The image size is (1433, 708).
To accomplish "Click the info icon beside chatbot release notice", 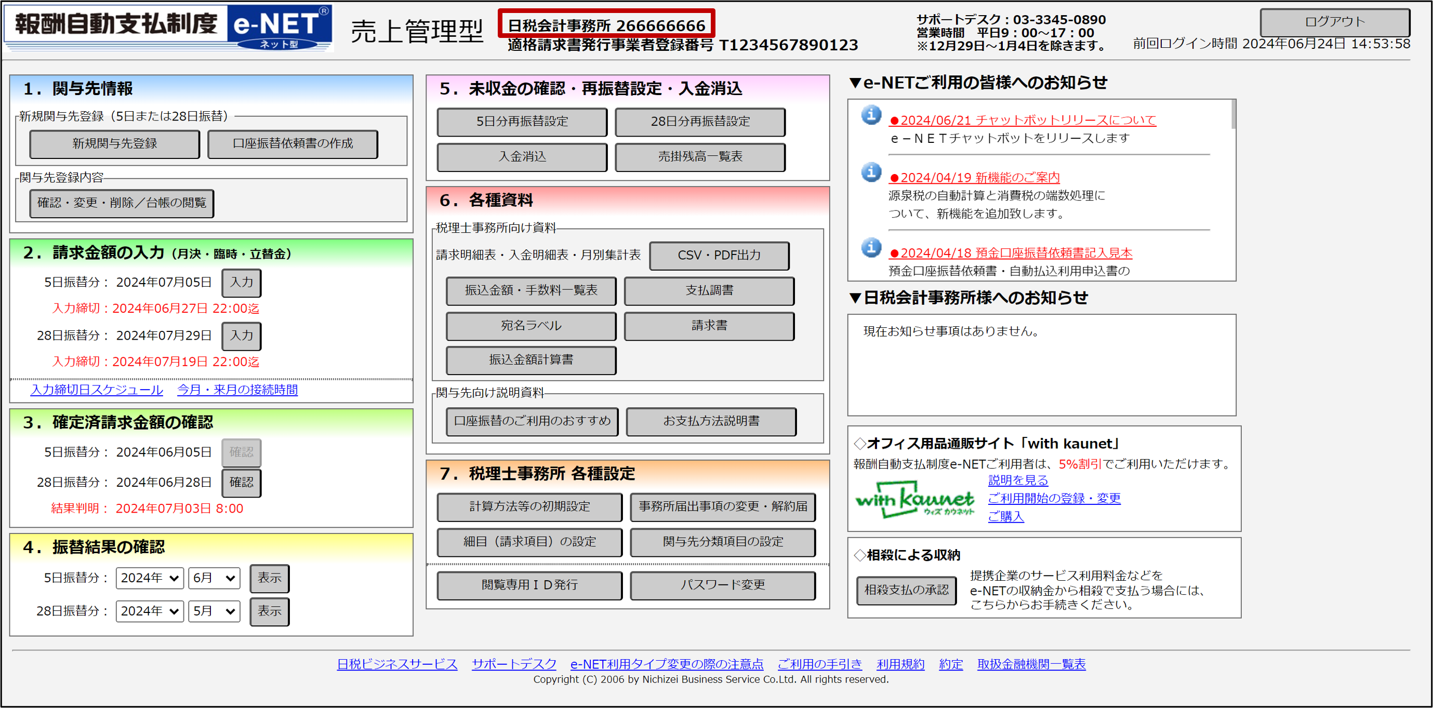I will coord(871,115).
